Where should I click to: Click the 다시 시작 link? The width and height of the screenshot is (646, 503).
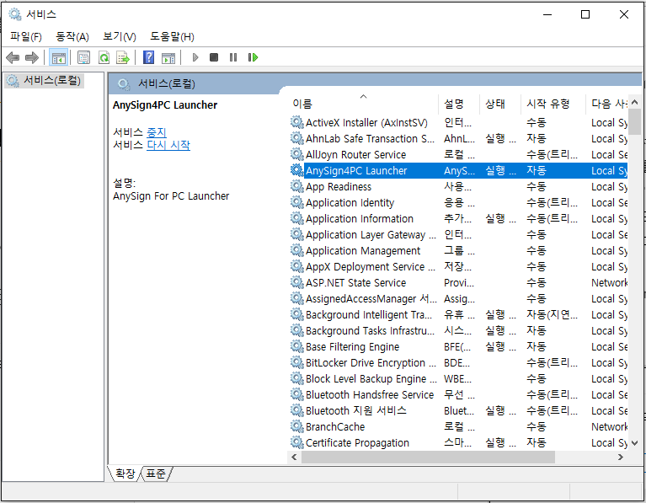(168, 145)
